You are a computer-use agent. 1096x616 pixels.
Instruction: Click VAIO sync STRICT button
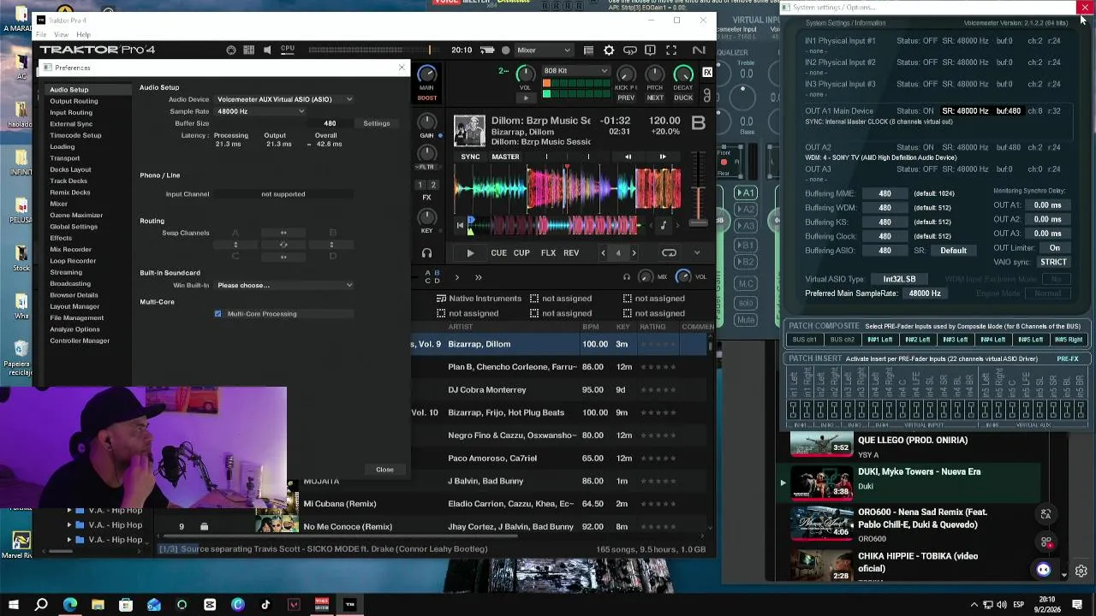[x=1053, y=262]
